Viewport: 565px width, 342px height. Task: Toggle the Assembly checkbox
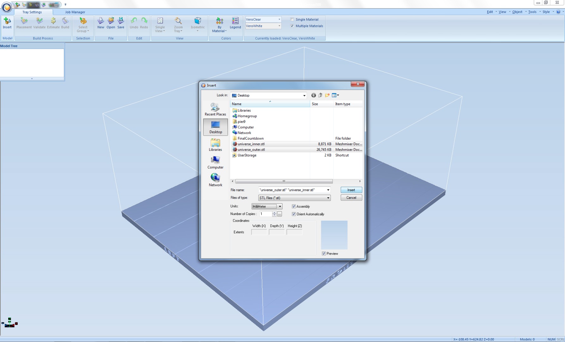294,206
